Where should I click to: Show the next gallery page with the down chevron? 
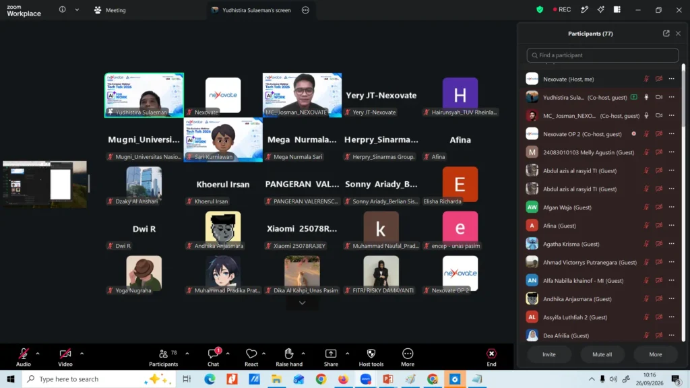coord(302,302)
